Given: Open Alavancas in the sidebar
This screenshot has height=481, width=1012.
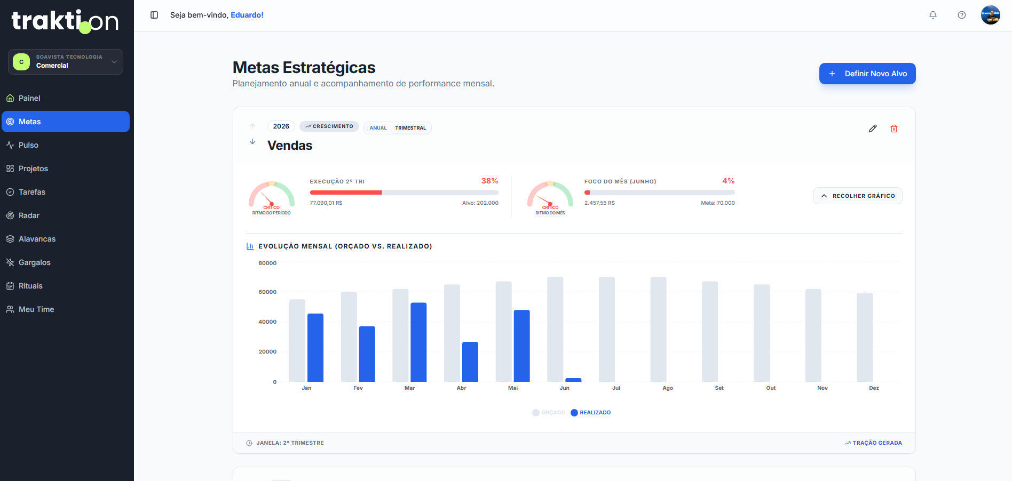Looking at the screenshot, I should [66, 239].
